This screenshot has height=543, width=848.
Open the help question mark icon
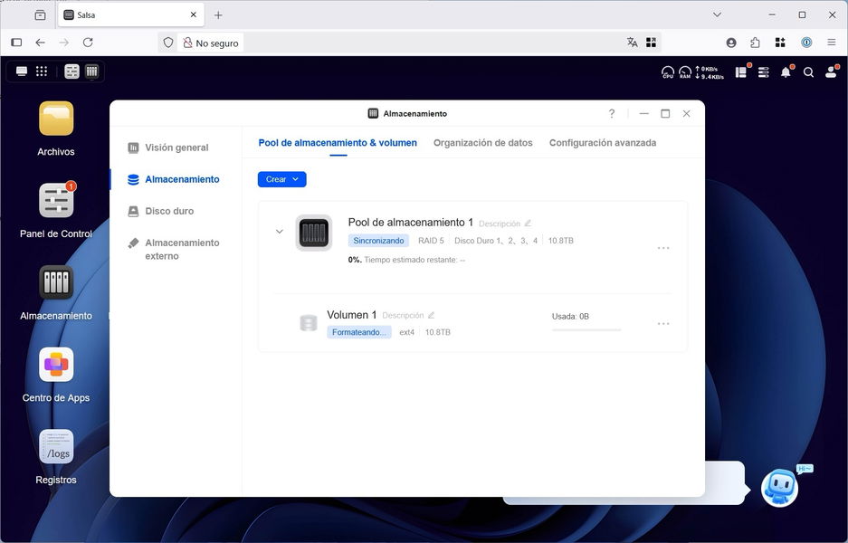coord(612,114)
